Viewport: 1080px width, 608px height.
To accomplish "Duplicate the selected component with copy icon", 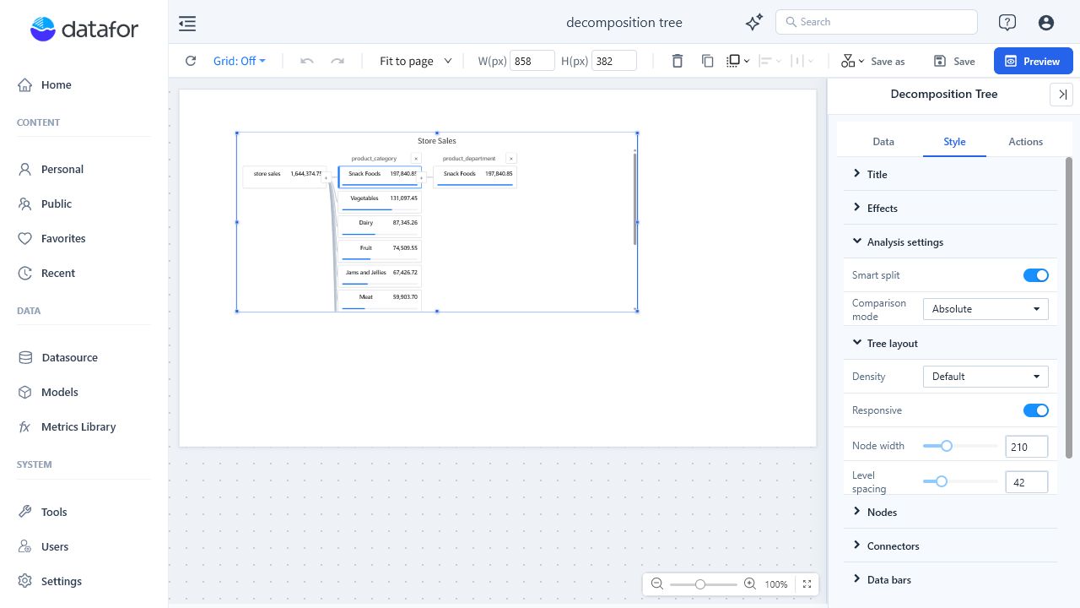I will coord(707,61).
